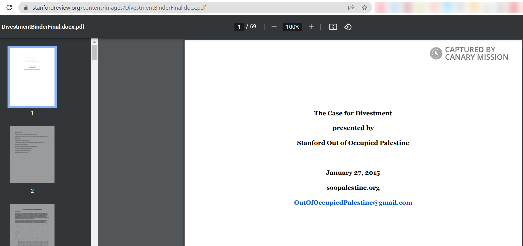Bookmark this page with the star icon
Image resolution: width=523 pixels, height=246 pixels.
364,8
